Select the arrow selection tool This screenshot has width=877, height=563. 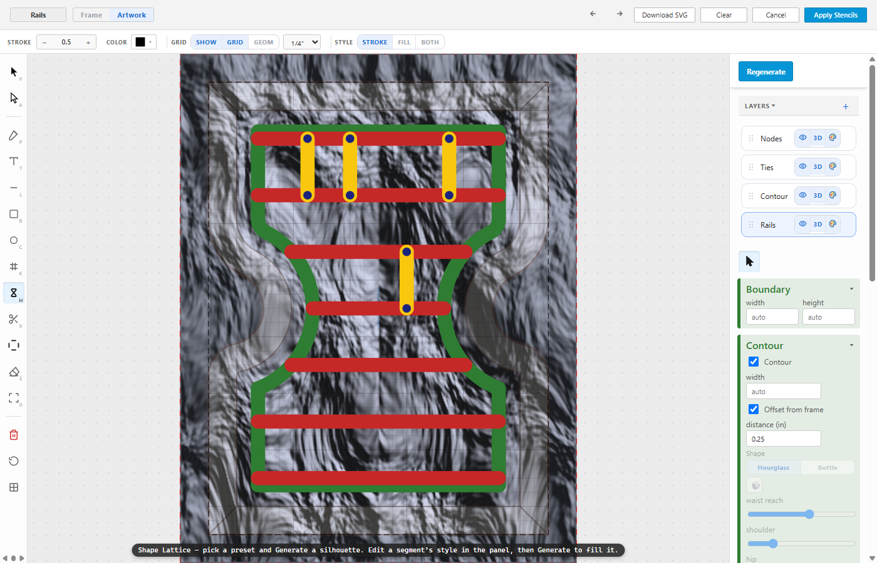[x=14, y=72]
